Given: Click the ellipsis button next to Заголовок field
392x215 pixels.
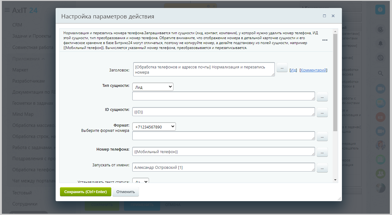Looking at the screenshot, I should tap(282, 67).
